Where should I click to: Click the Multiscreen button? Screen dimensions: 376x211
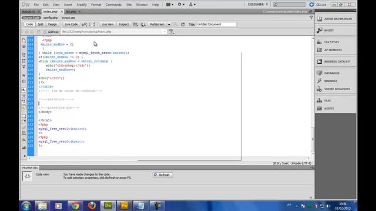pyautogui.click(x=157, y=25)
